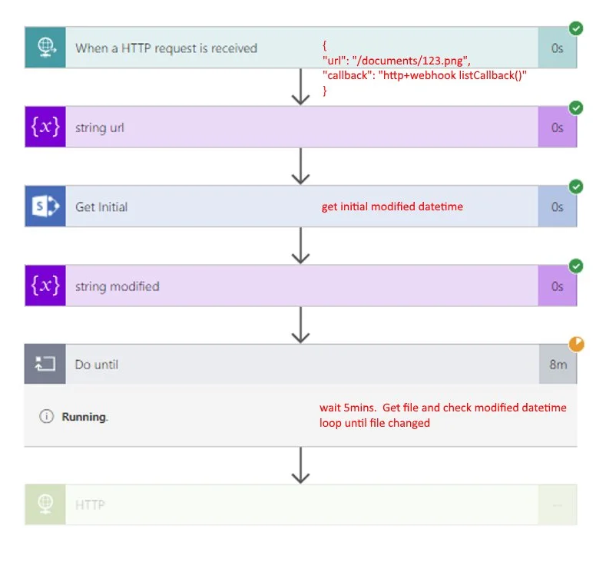The width and height of the screenshot is (606, 568).
Task: Click the green success checkmark on HTTP trigger
Action: point(576,28)
